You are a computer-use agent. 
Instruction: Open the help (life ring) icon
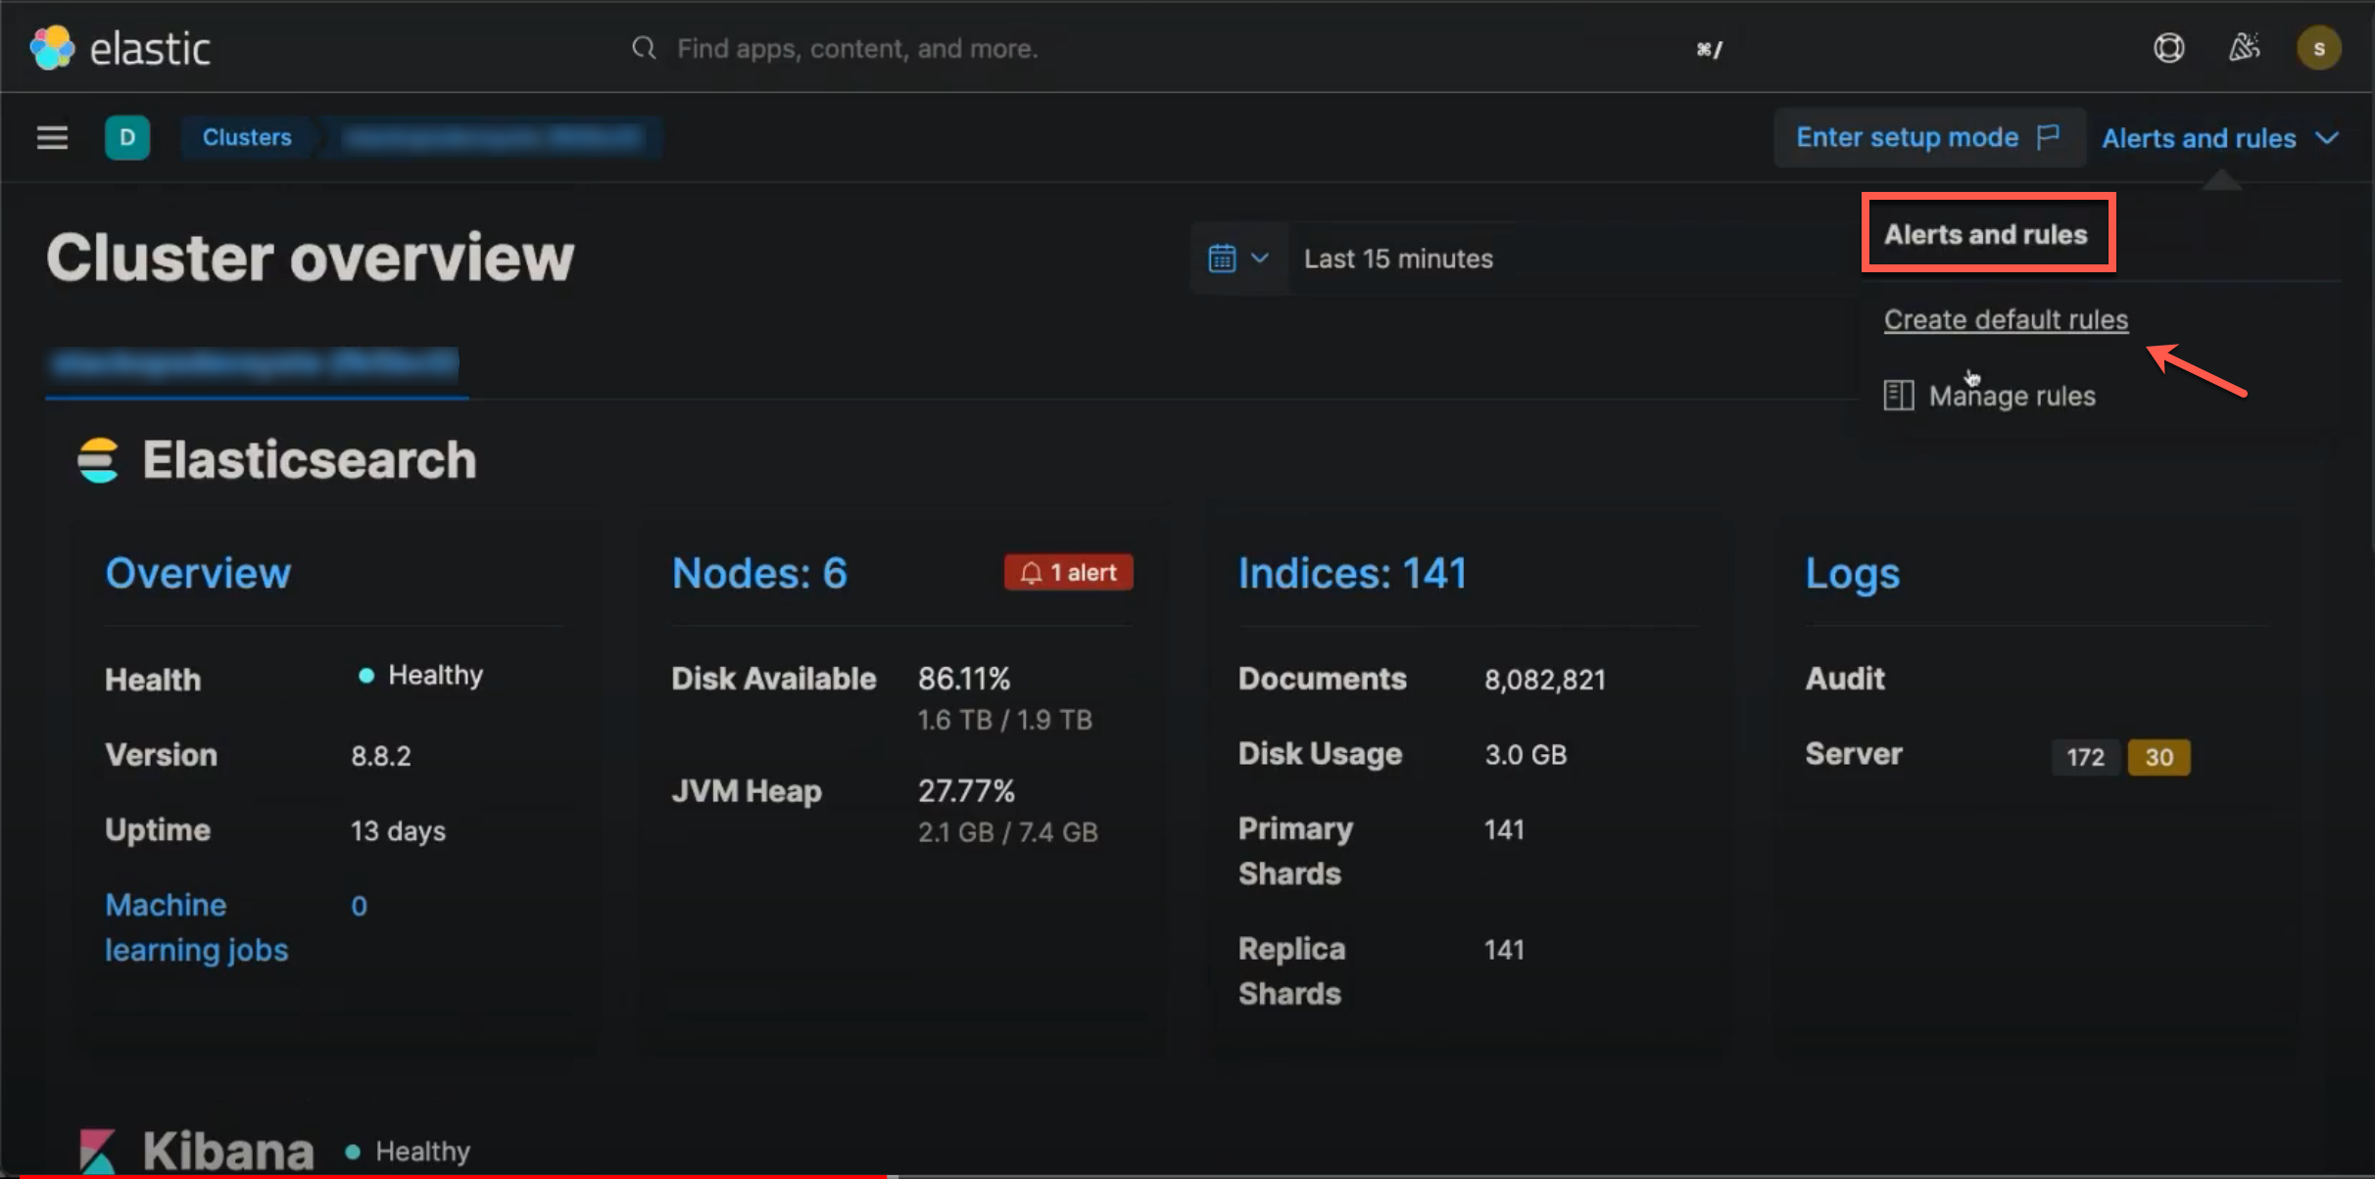(2169, 47)
